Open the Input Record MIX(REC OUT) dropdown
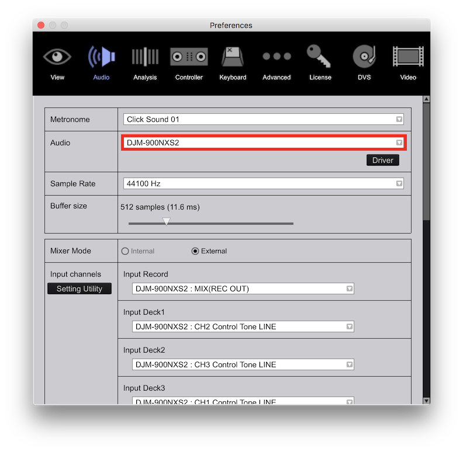The image size is (463, 452). 243,288
